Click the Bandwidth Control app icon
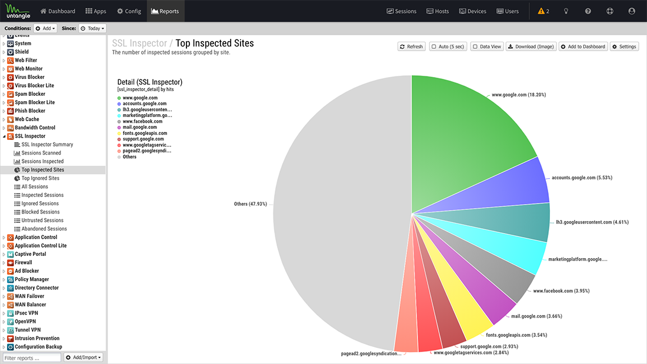647x364 pixels. click(11, 128)
